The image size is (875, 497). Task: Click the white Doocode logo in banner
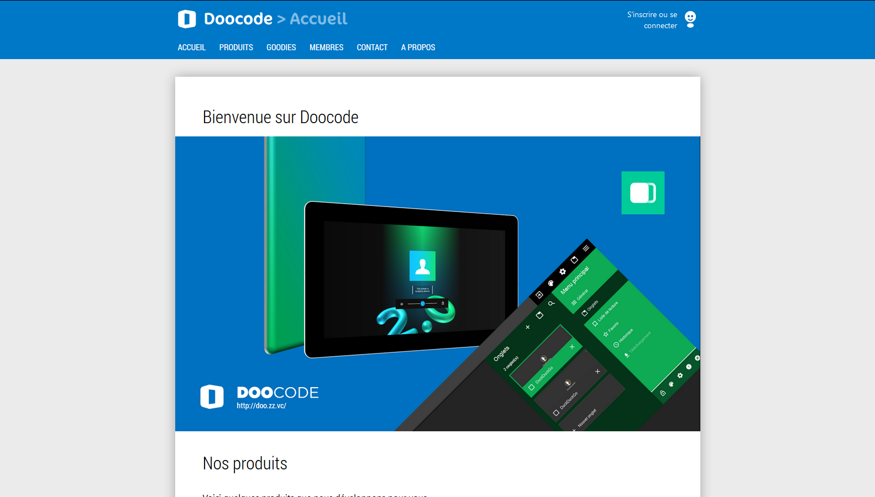point(212,396)
